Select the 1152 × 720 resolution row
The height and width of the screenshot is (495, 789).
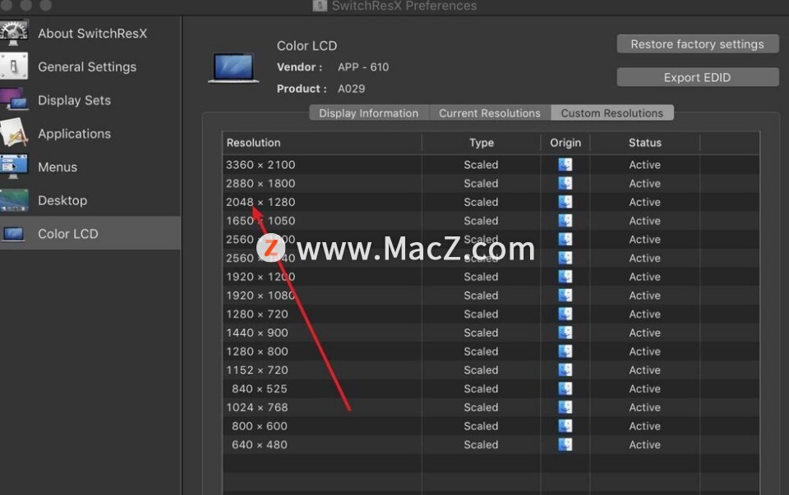pyautogui.click(x=491, y=370)
